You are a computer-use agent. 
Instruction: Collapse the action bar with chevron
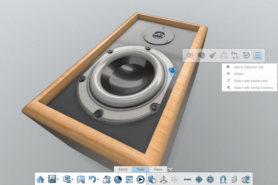pos(170,169)
